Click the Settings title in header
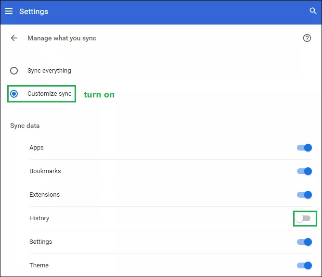 point(34,12)
